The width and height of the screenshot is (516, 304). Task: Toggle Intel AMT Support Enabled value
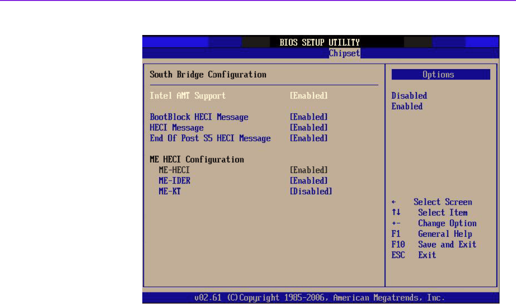[309, 95]
